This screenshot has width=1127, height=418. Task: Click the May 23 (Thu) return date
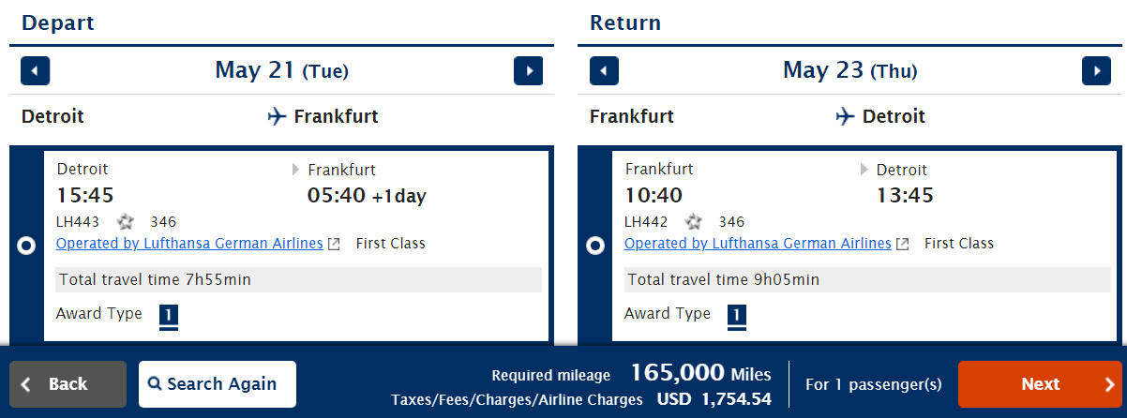849,70
